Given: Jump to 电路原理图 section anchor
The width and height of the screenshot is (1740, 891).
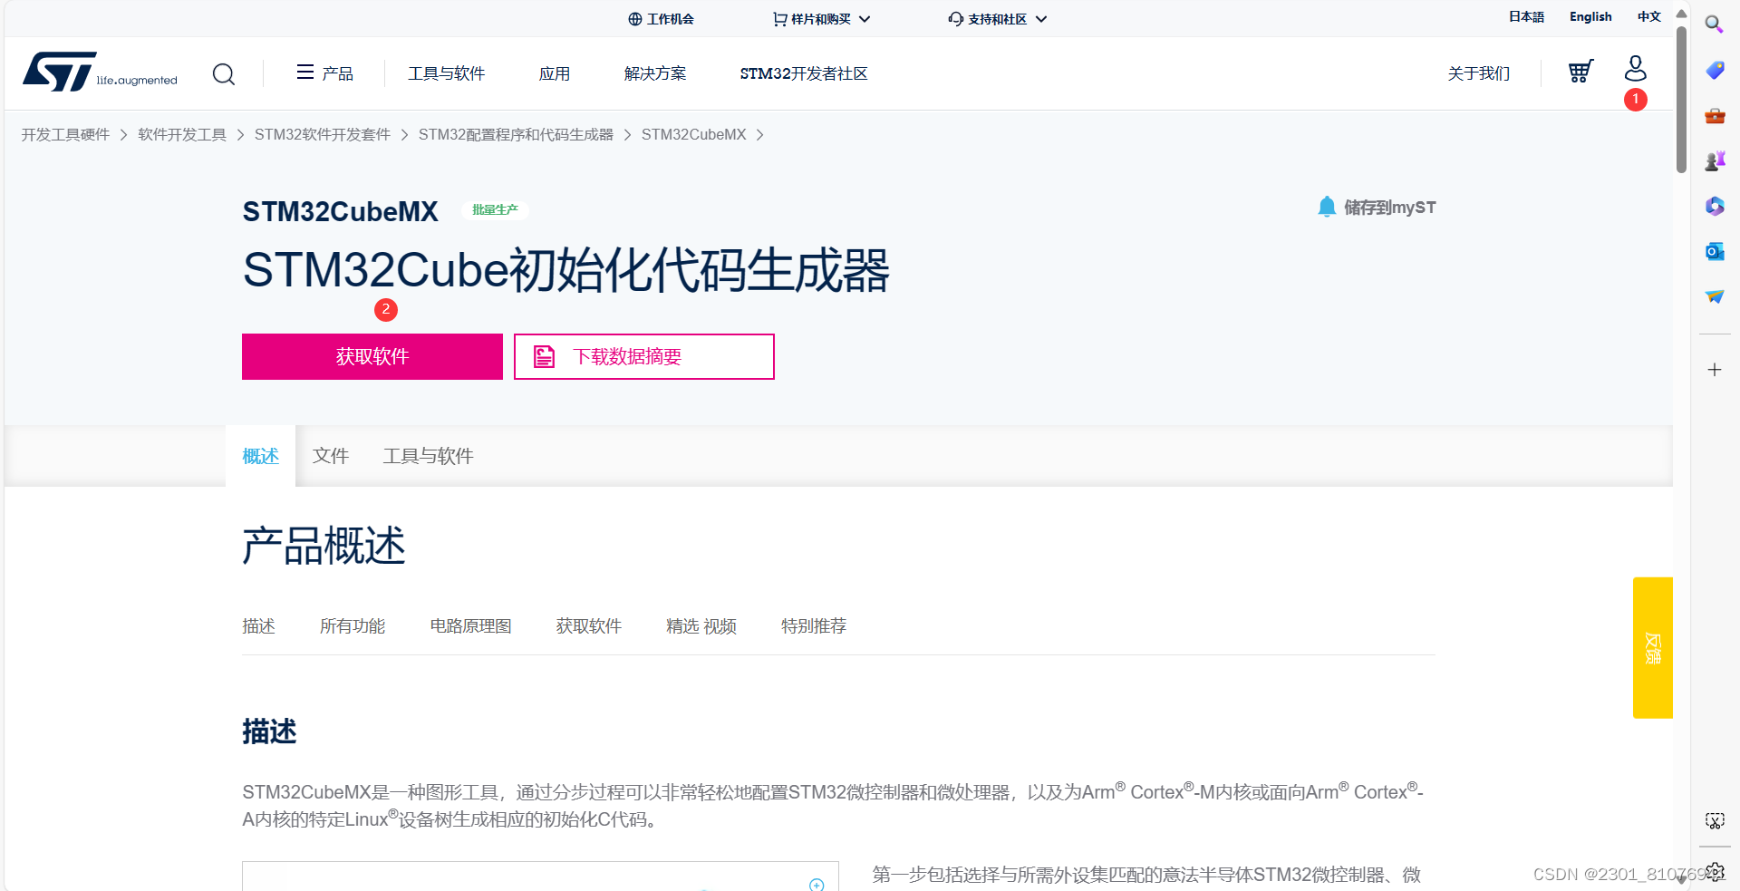Looking at the screenshot, I should (470, 626).
